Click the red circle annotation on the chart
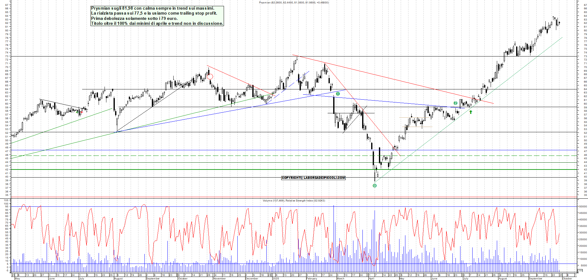The image size is (588, 280). pyautogui.click(x=210, y=76)
